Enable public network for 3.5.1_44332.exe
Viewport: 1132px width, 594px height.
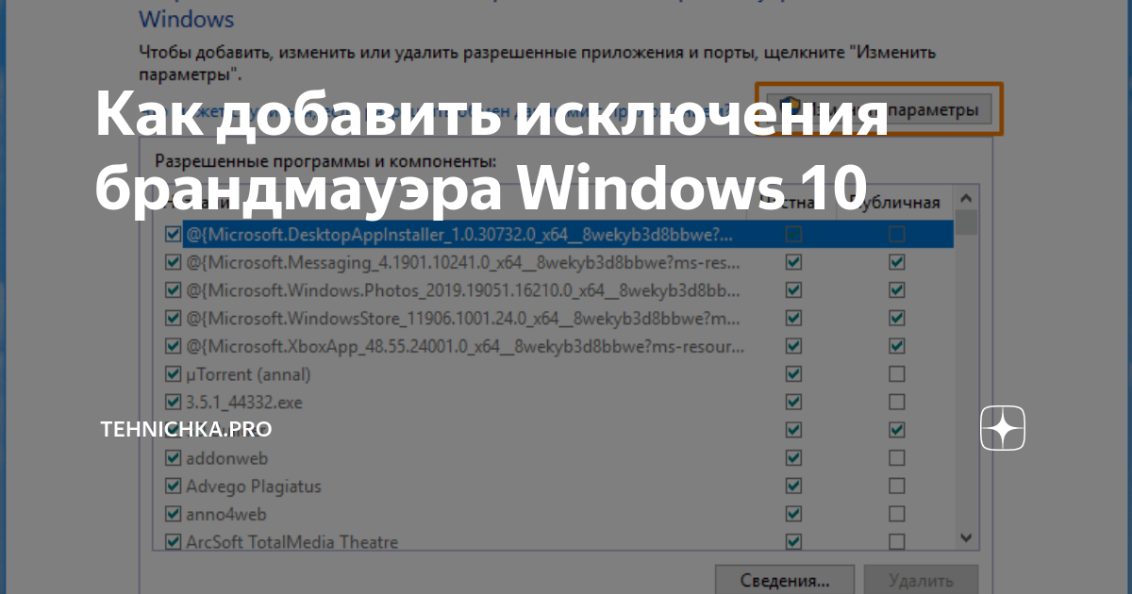point(896,402)
